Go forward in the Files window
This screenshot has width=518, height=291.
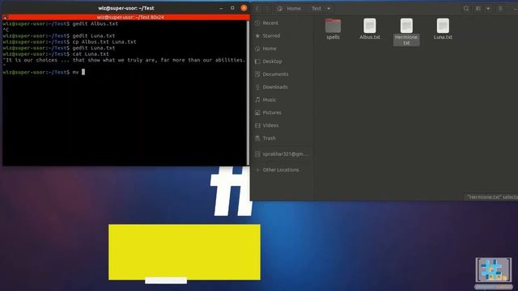tap(267, 9)
